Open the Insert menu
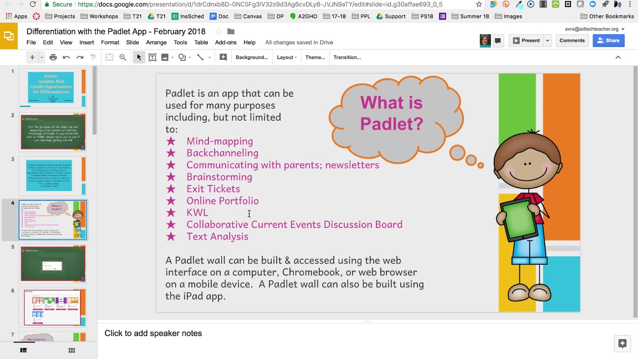 pyautogui.click(x=86, y=42)
